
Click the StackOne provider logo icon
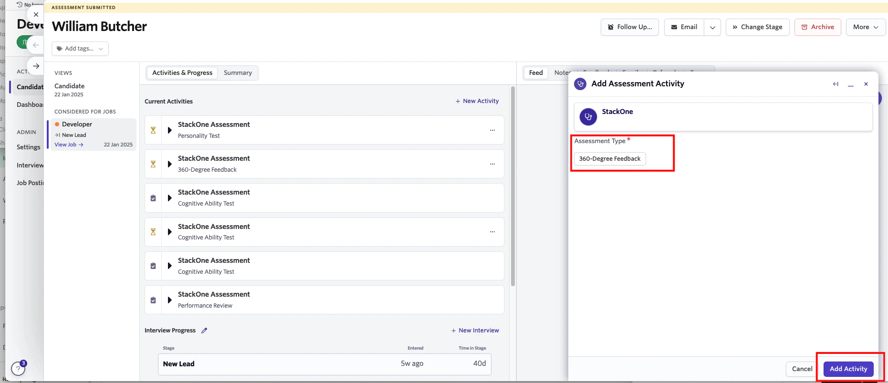tap(588, 116)
